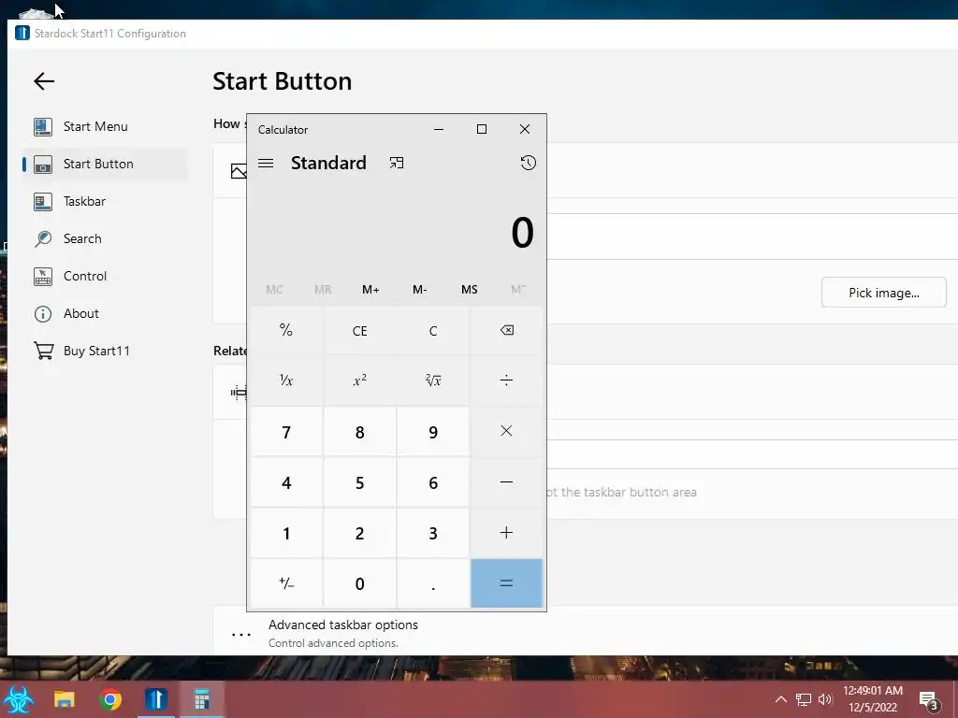Open Taskbar section in Start11 sidebar
958x718 pixels.
104,201
